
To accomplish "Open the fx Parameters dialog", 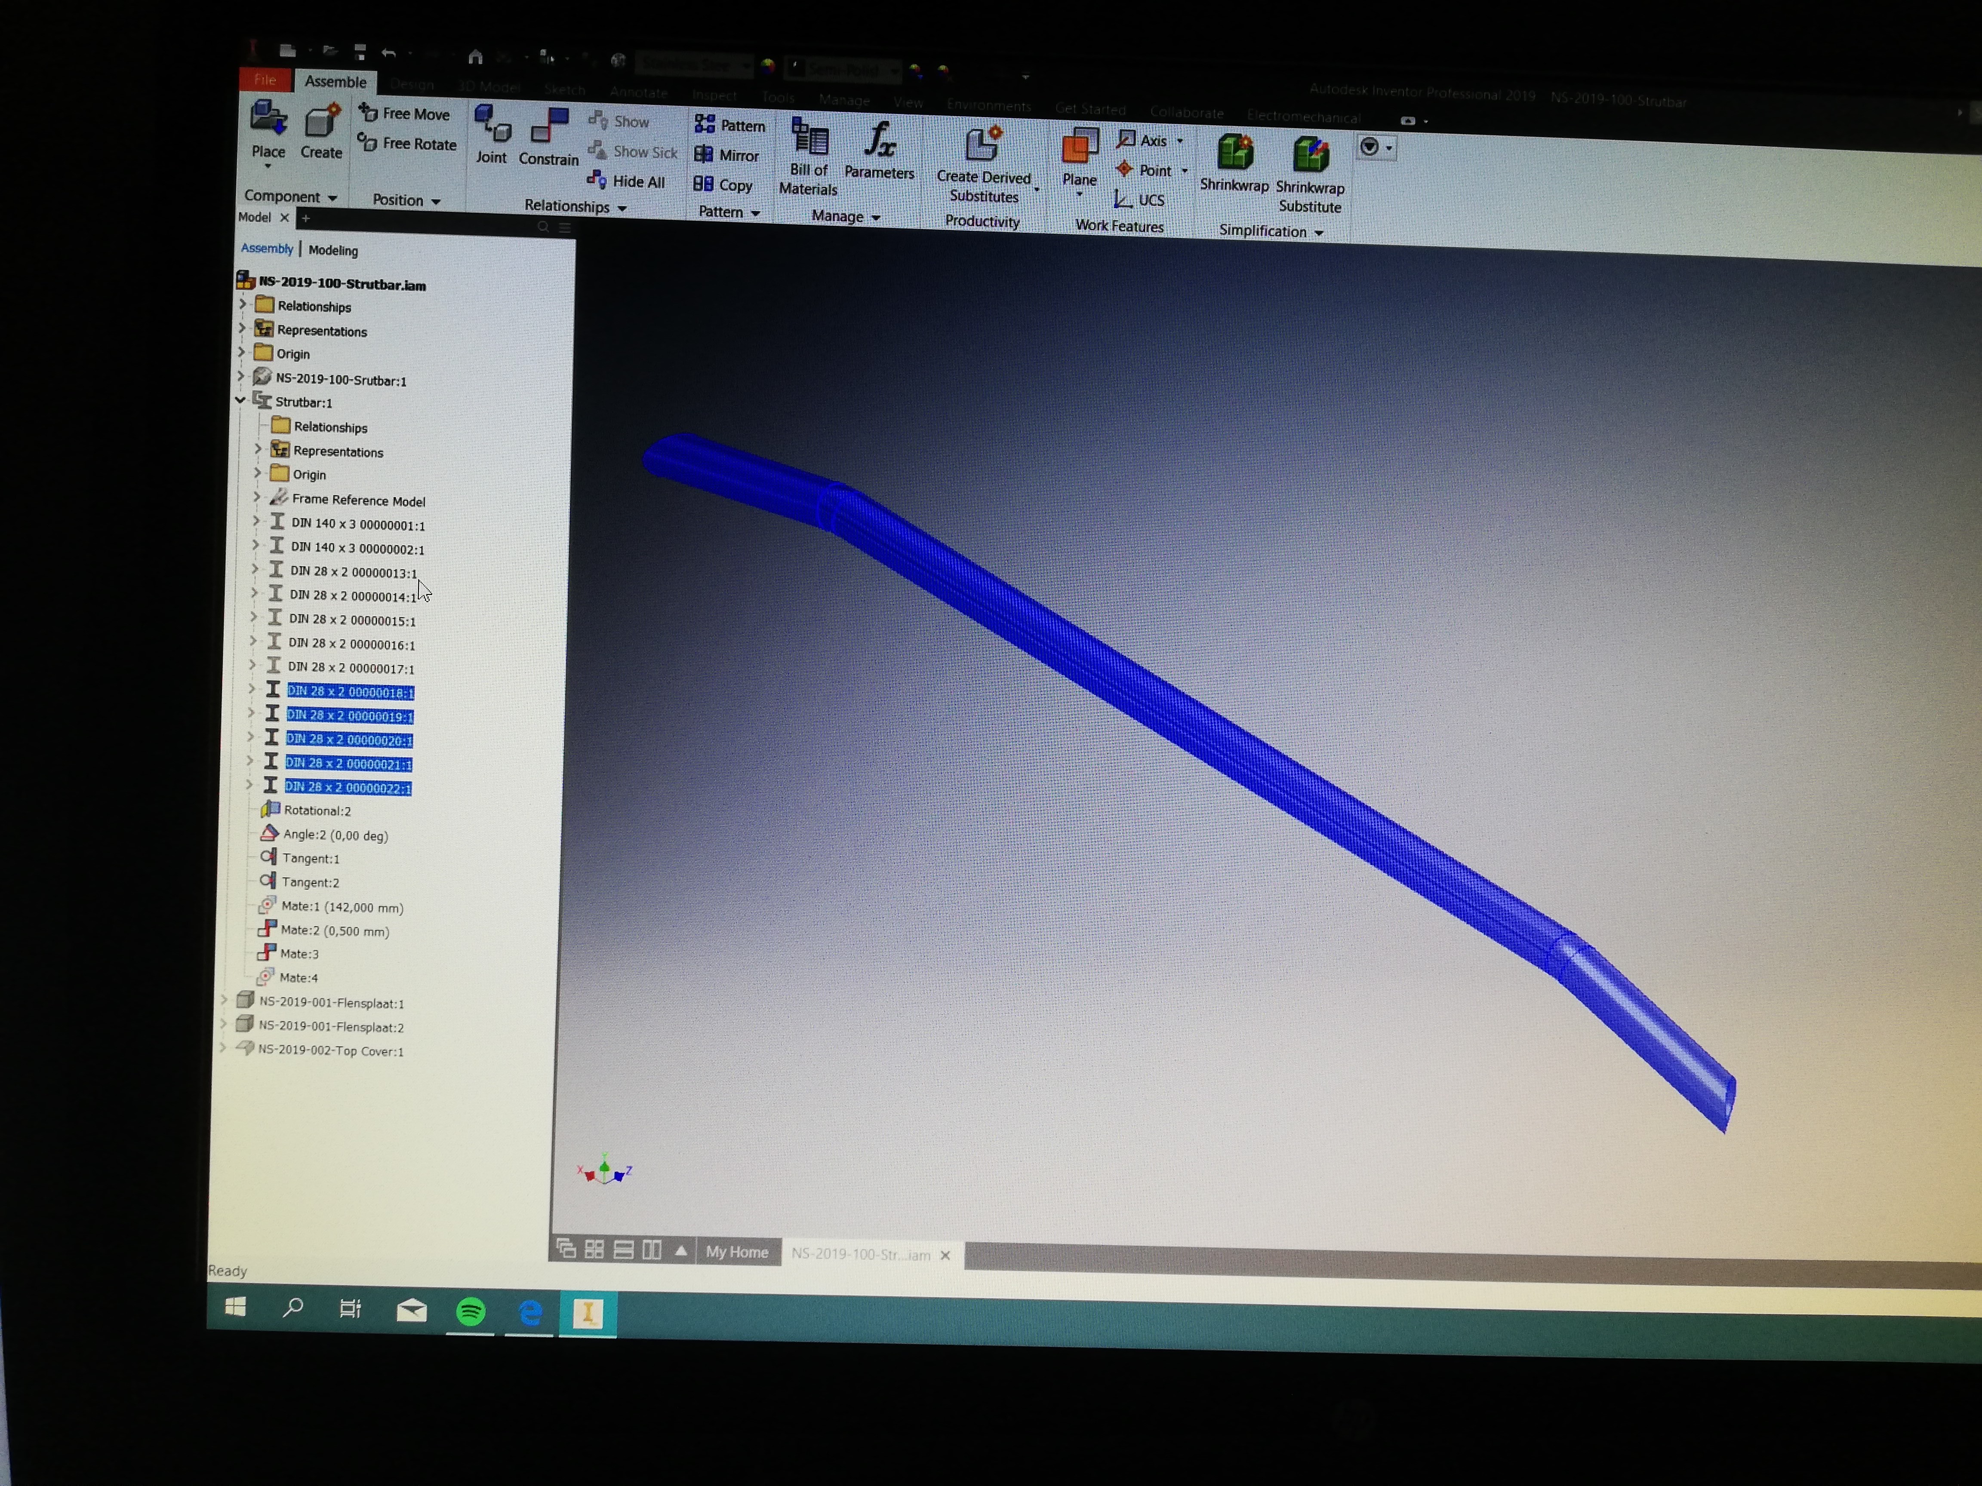I will [879, 150].
